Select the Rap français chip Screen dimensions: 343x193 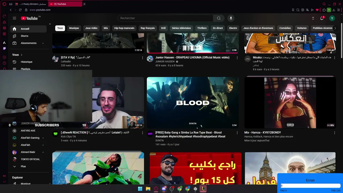tap(148, 28)
